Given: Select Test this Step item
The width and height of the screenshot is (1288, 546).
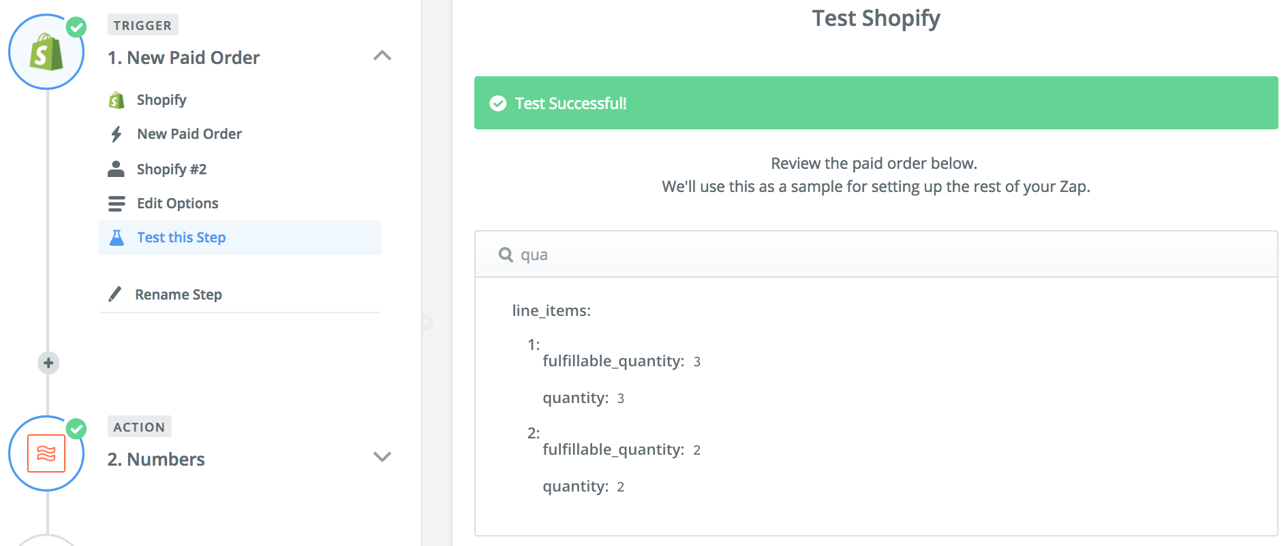Looking at the screenshot, I should (240, 238).
